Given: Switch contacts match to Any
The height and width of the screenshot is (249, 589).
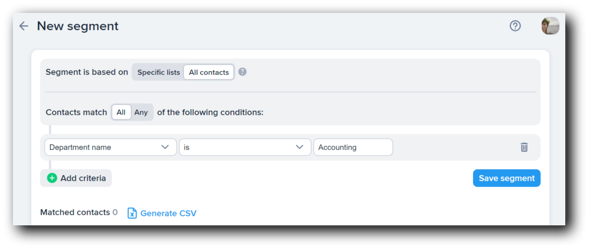Looking at the screenshot, I should [x=141, y=112].
